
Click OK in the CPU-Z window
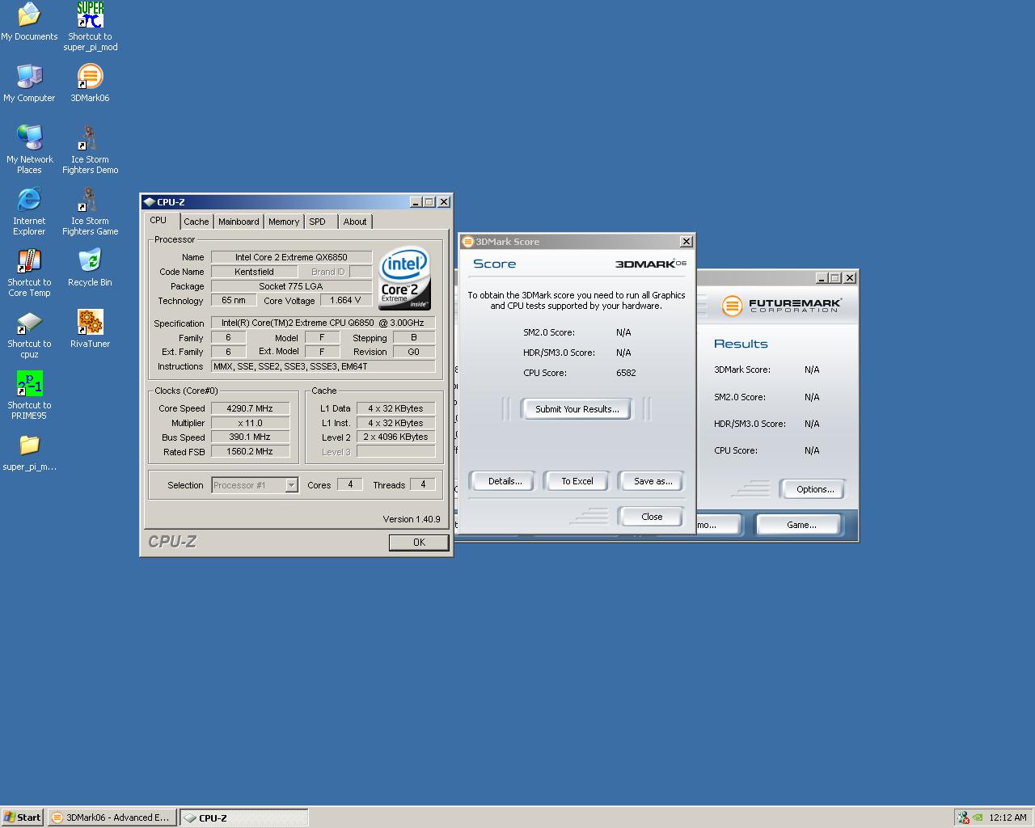(x=419, y=543)
